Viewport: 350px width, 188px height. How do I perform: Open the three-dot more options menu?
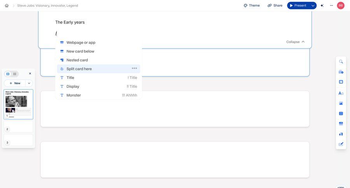[331, 5]
